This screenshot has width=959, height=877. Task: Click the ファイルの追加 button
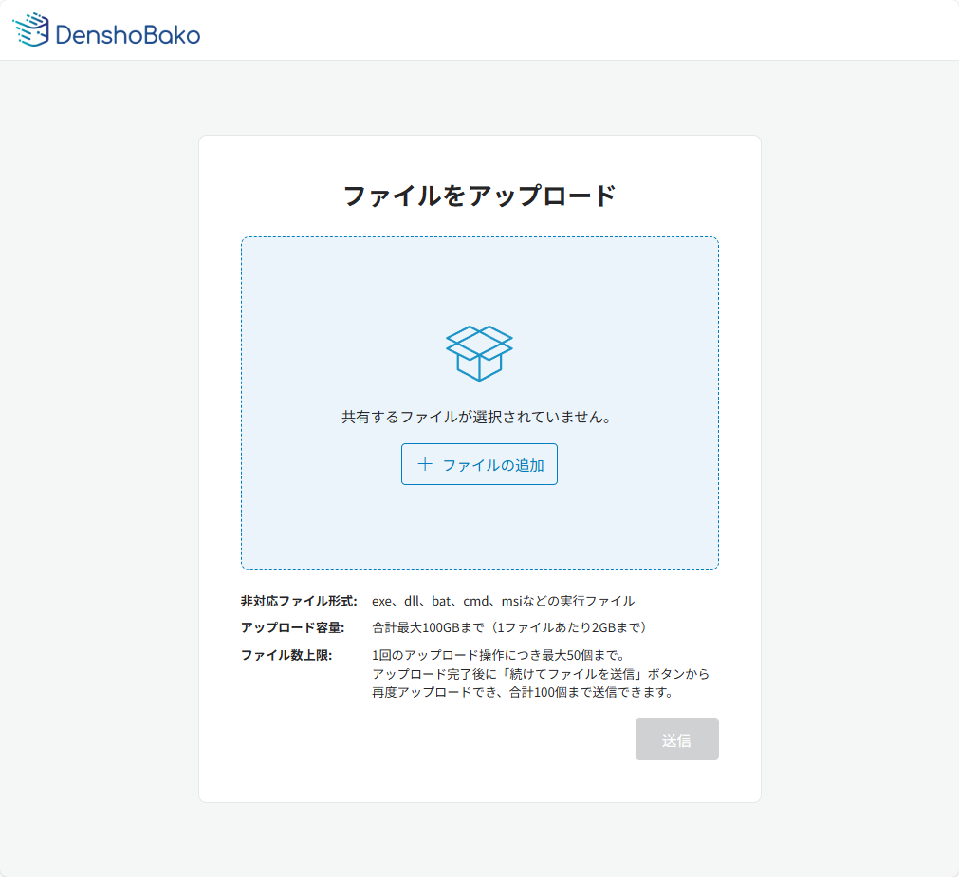480,464
